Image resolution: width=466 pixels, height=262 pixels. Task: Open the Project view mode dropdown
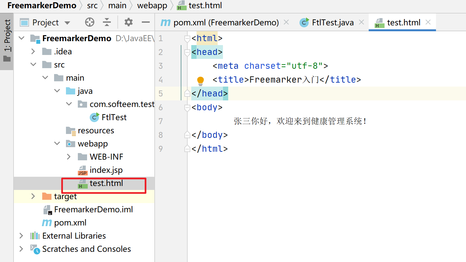67,22
